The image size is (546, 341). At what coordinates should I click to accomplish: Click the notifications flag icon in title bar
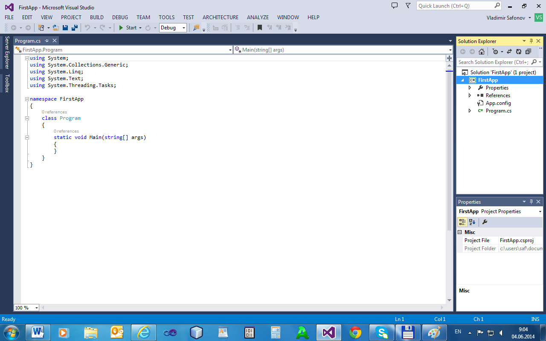pyautogui.click(x=408, y=6)
